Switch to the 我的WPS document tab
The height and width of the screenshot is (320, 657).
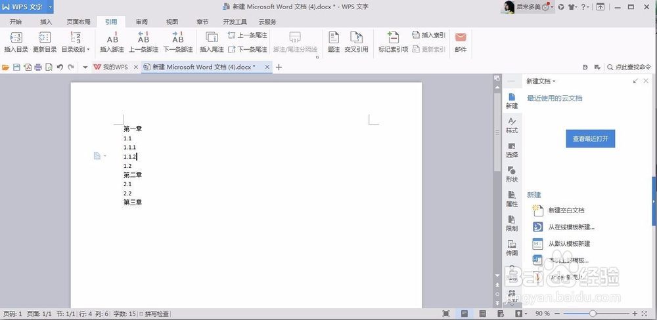tap(111, 67)
